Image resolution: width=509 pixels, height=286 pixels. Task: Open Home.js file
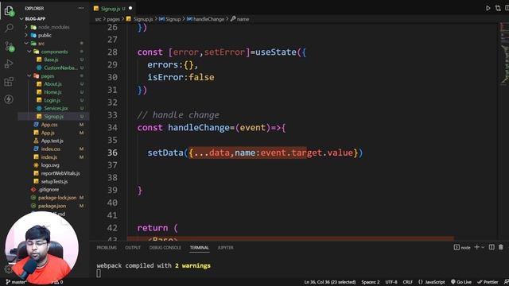click(53, 92)
